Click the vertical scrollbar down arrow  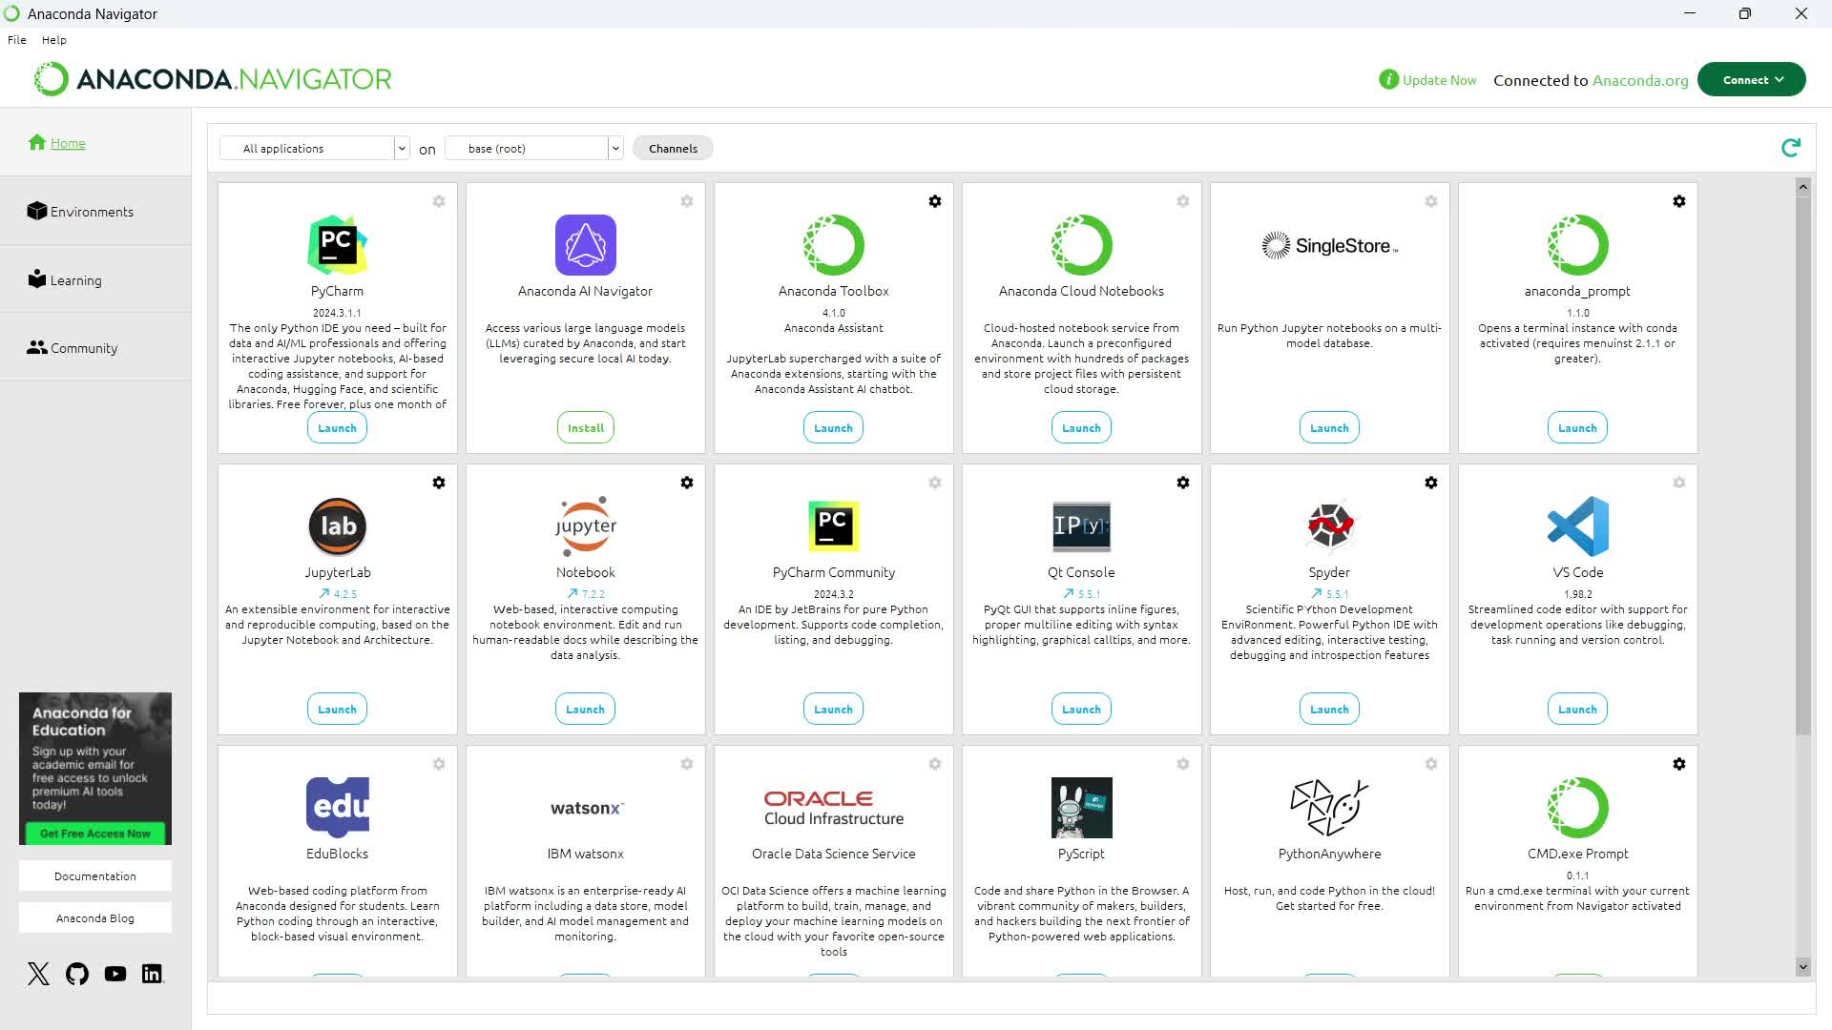(1802, 967)
